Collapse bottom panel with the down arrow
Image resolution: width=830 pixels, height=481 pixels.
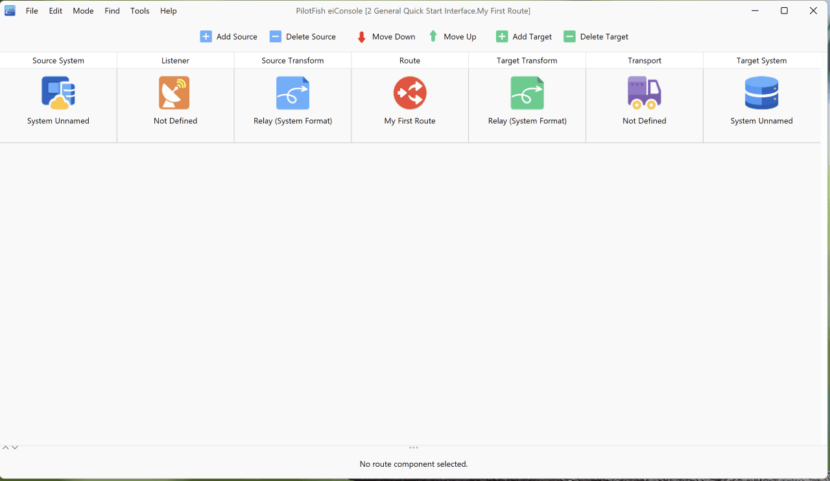point(15,447)
